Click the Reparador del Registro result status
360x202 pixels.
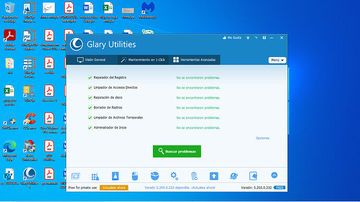coord(198,78)
